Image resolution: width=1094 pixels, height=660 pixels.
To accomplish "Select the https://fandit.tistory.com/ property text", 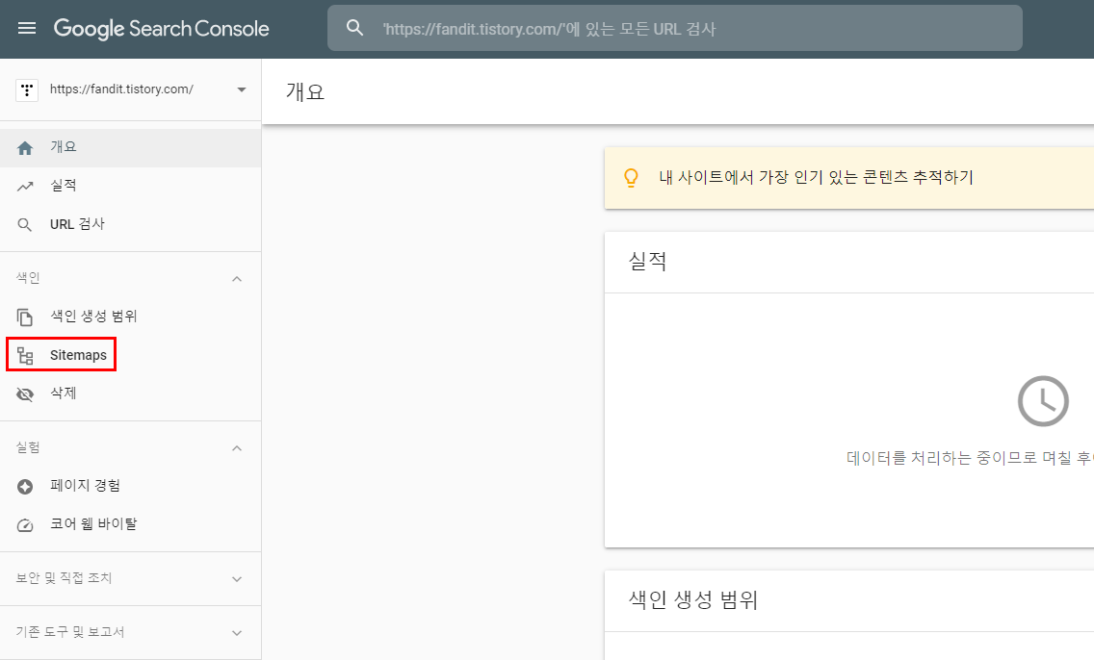I will 121,89.
